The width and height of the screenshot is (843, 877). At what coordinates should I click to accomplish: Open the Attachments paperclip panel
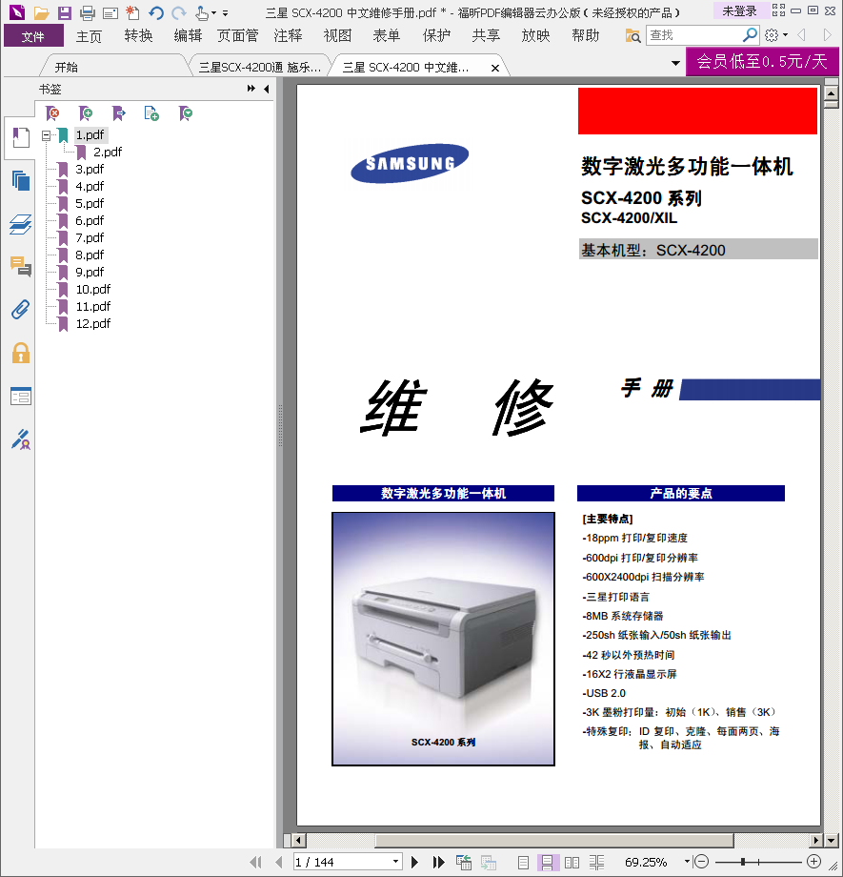21,309
